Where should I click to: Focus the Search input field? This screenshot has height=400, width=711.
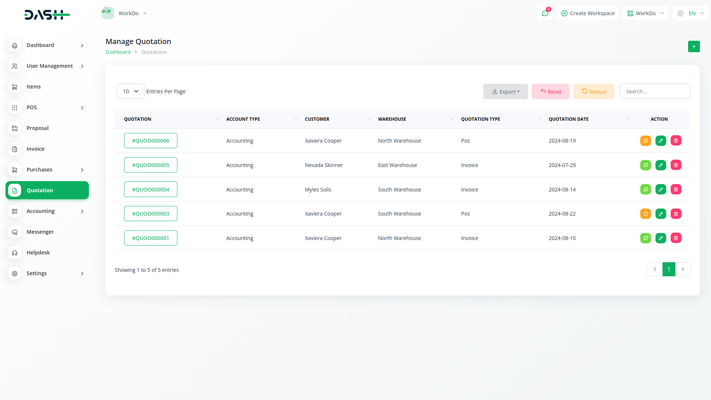[655, 91]
